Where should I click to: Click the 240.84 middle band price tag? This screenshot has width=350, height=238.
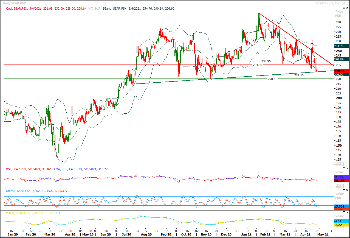(x=341, y=59)
